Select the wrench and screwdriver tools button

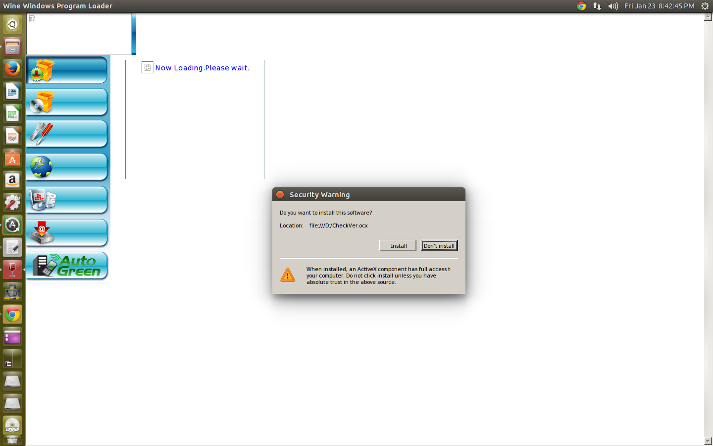coord(67,134)
